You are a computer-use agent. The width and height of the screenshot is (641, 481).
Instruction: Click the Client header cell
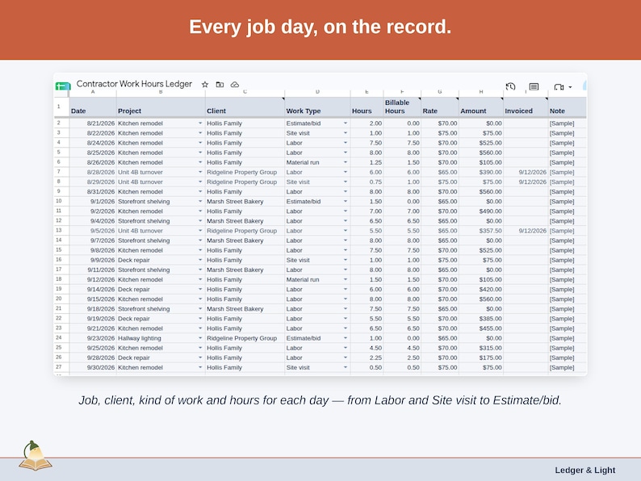point(245,107)
